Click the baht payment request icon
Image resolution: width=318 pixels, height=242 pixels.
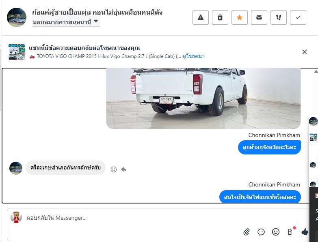tap(291, 232)
